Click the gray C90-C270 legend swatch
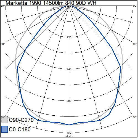 click(x=4, y=120)
